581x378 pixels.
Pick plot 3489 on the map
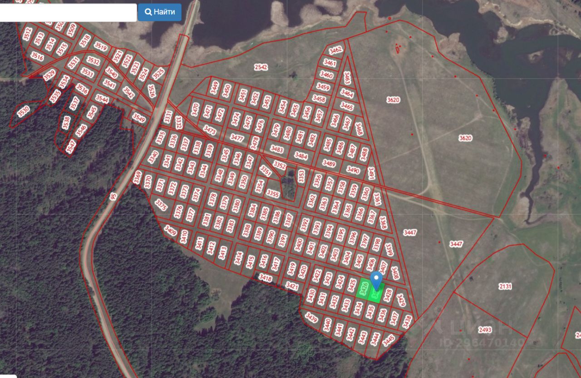coord(329,164)
